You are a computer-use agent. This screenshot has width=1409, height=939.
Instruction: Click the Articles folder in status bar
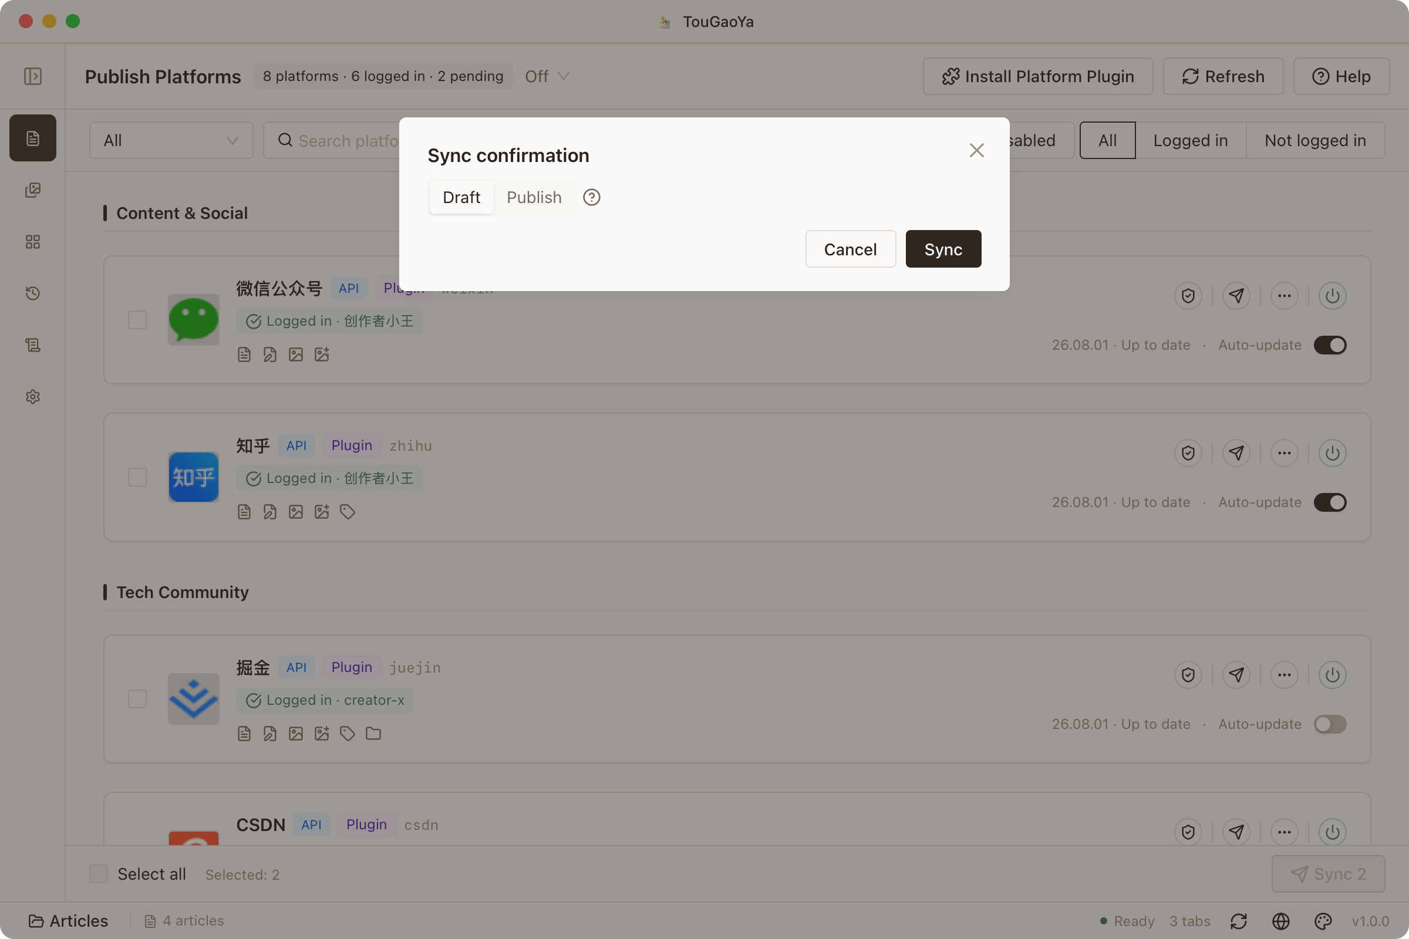[x=68, y=921]
